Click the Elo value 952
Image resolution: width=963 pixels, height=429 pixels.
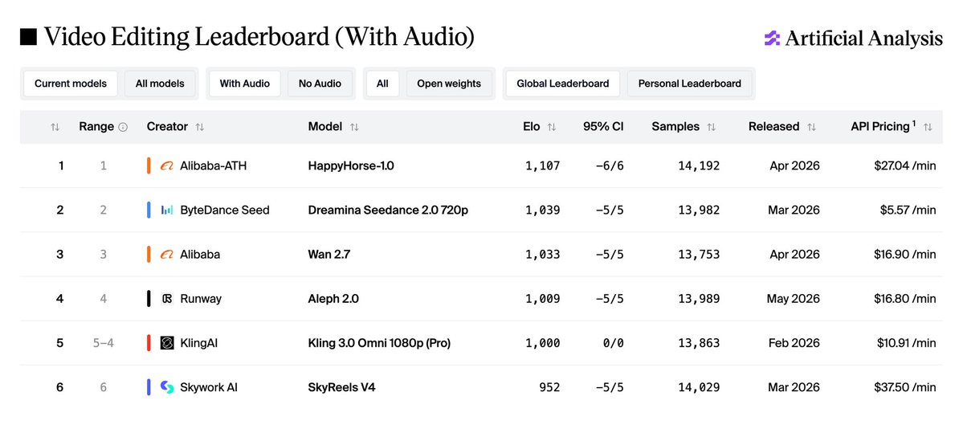549,387
